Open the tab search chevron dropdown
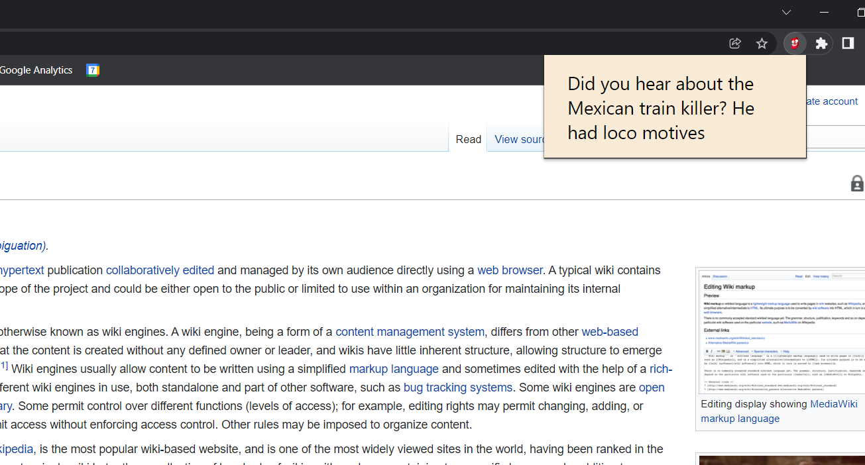This screenshot has height=465, width=865. pyautogui.click(x=786, y=12)
